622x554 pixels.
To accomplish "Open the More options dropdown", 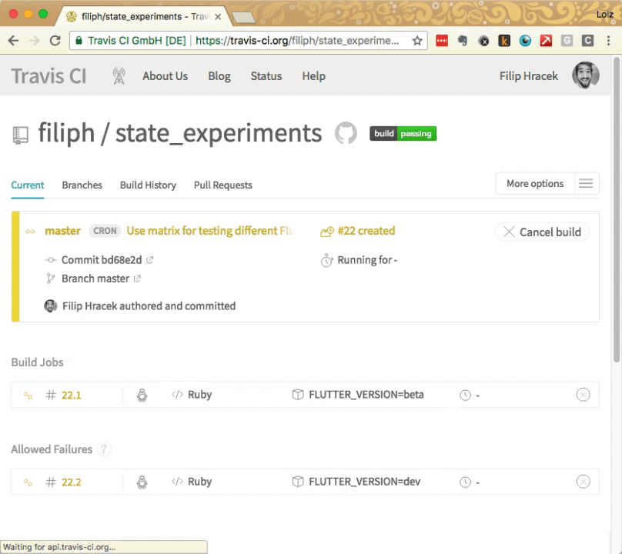I will tap(535, 184).
